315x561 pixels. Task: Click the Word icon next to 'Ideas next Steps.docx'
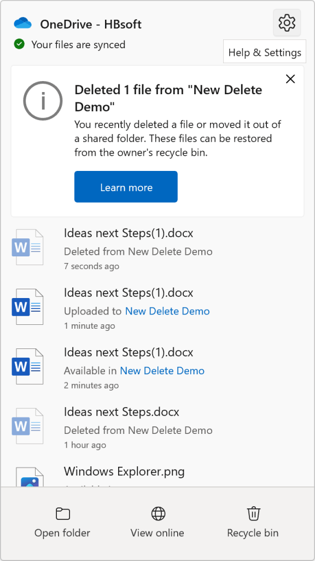(28, 426)
